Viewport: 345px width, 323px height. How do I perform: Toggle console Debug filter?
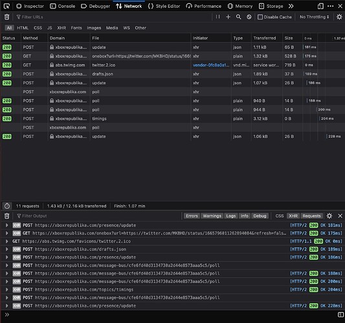tap(260, 216)
